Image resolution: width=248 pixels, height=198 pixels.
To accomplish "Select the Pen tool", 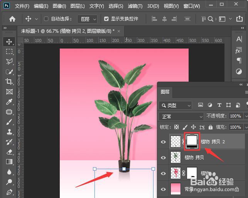I will [9, 192].
